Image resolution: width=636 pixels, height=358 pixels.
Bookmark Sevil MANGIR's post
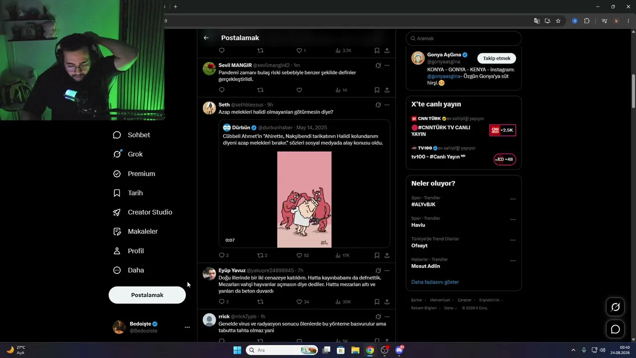377,90
